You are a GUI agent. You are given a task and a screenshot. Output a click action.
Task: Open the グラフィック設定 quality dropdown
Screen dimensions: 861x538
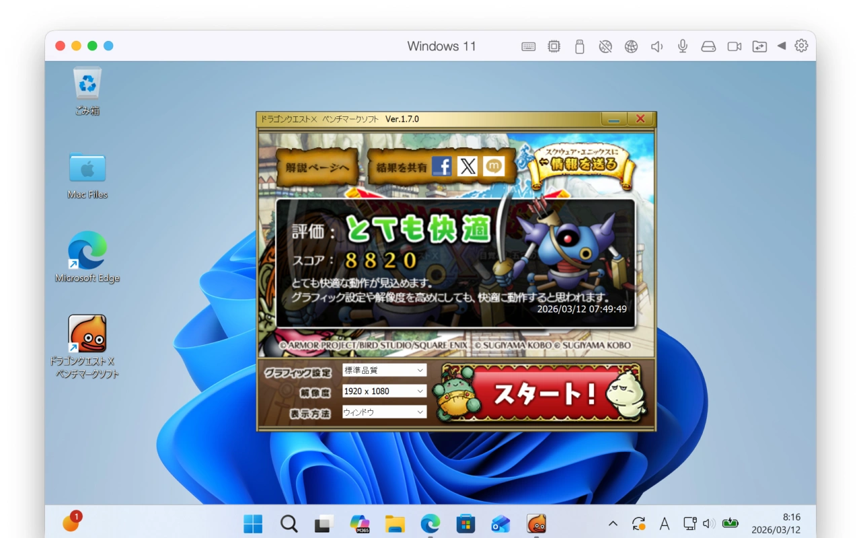[x=384, y=370]
